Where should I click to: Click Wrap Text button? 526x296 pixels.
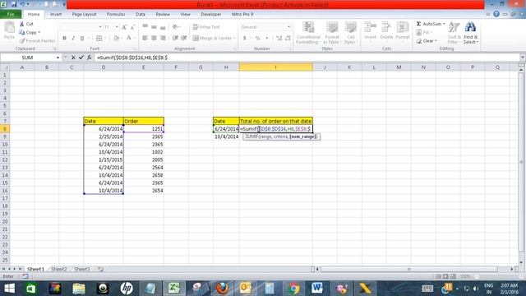click(206, 27)
